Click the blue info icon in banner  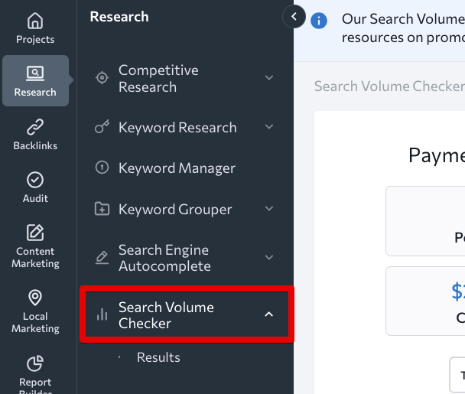(320, 20)
